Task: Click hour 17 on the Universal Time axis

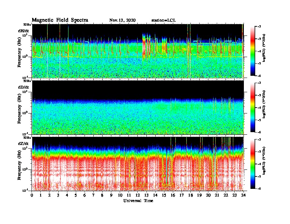Action: 182,195
